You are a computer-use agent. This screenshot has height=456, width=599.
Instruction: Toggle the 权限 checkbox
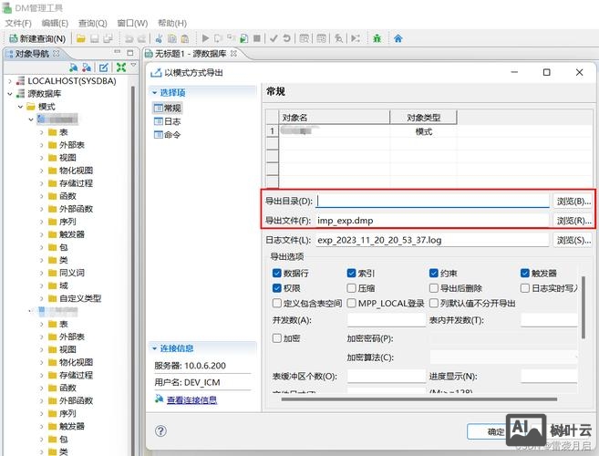(277, 288)
